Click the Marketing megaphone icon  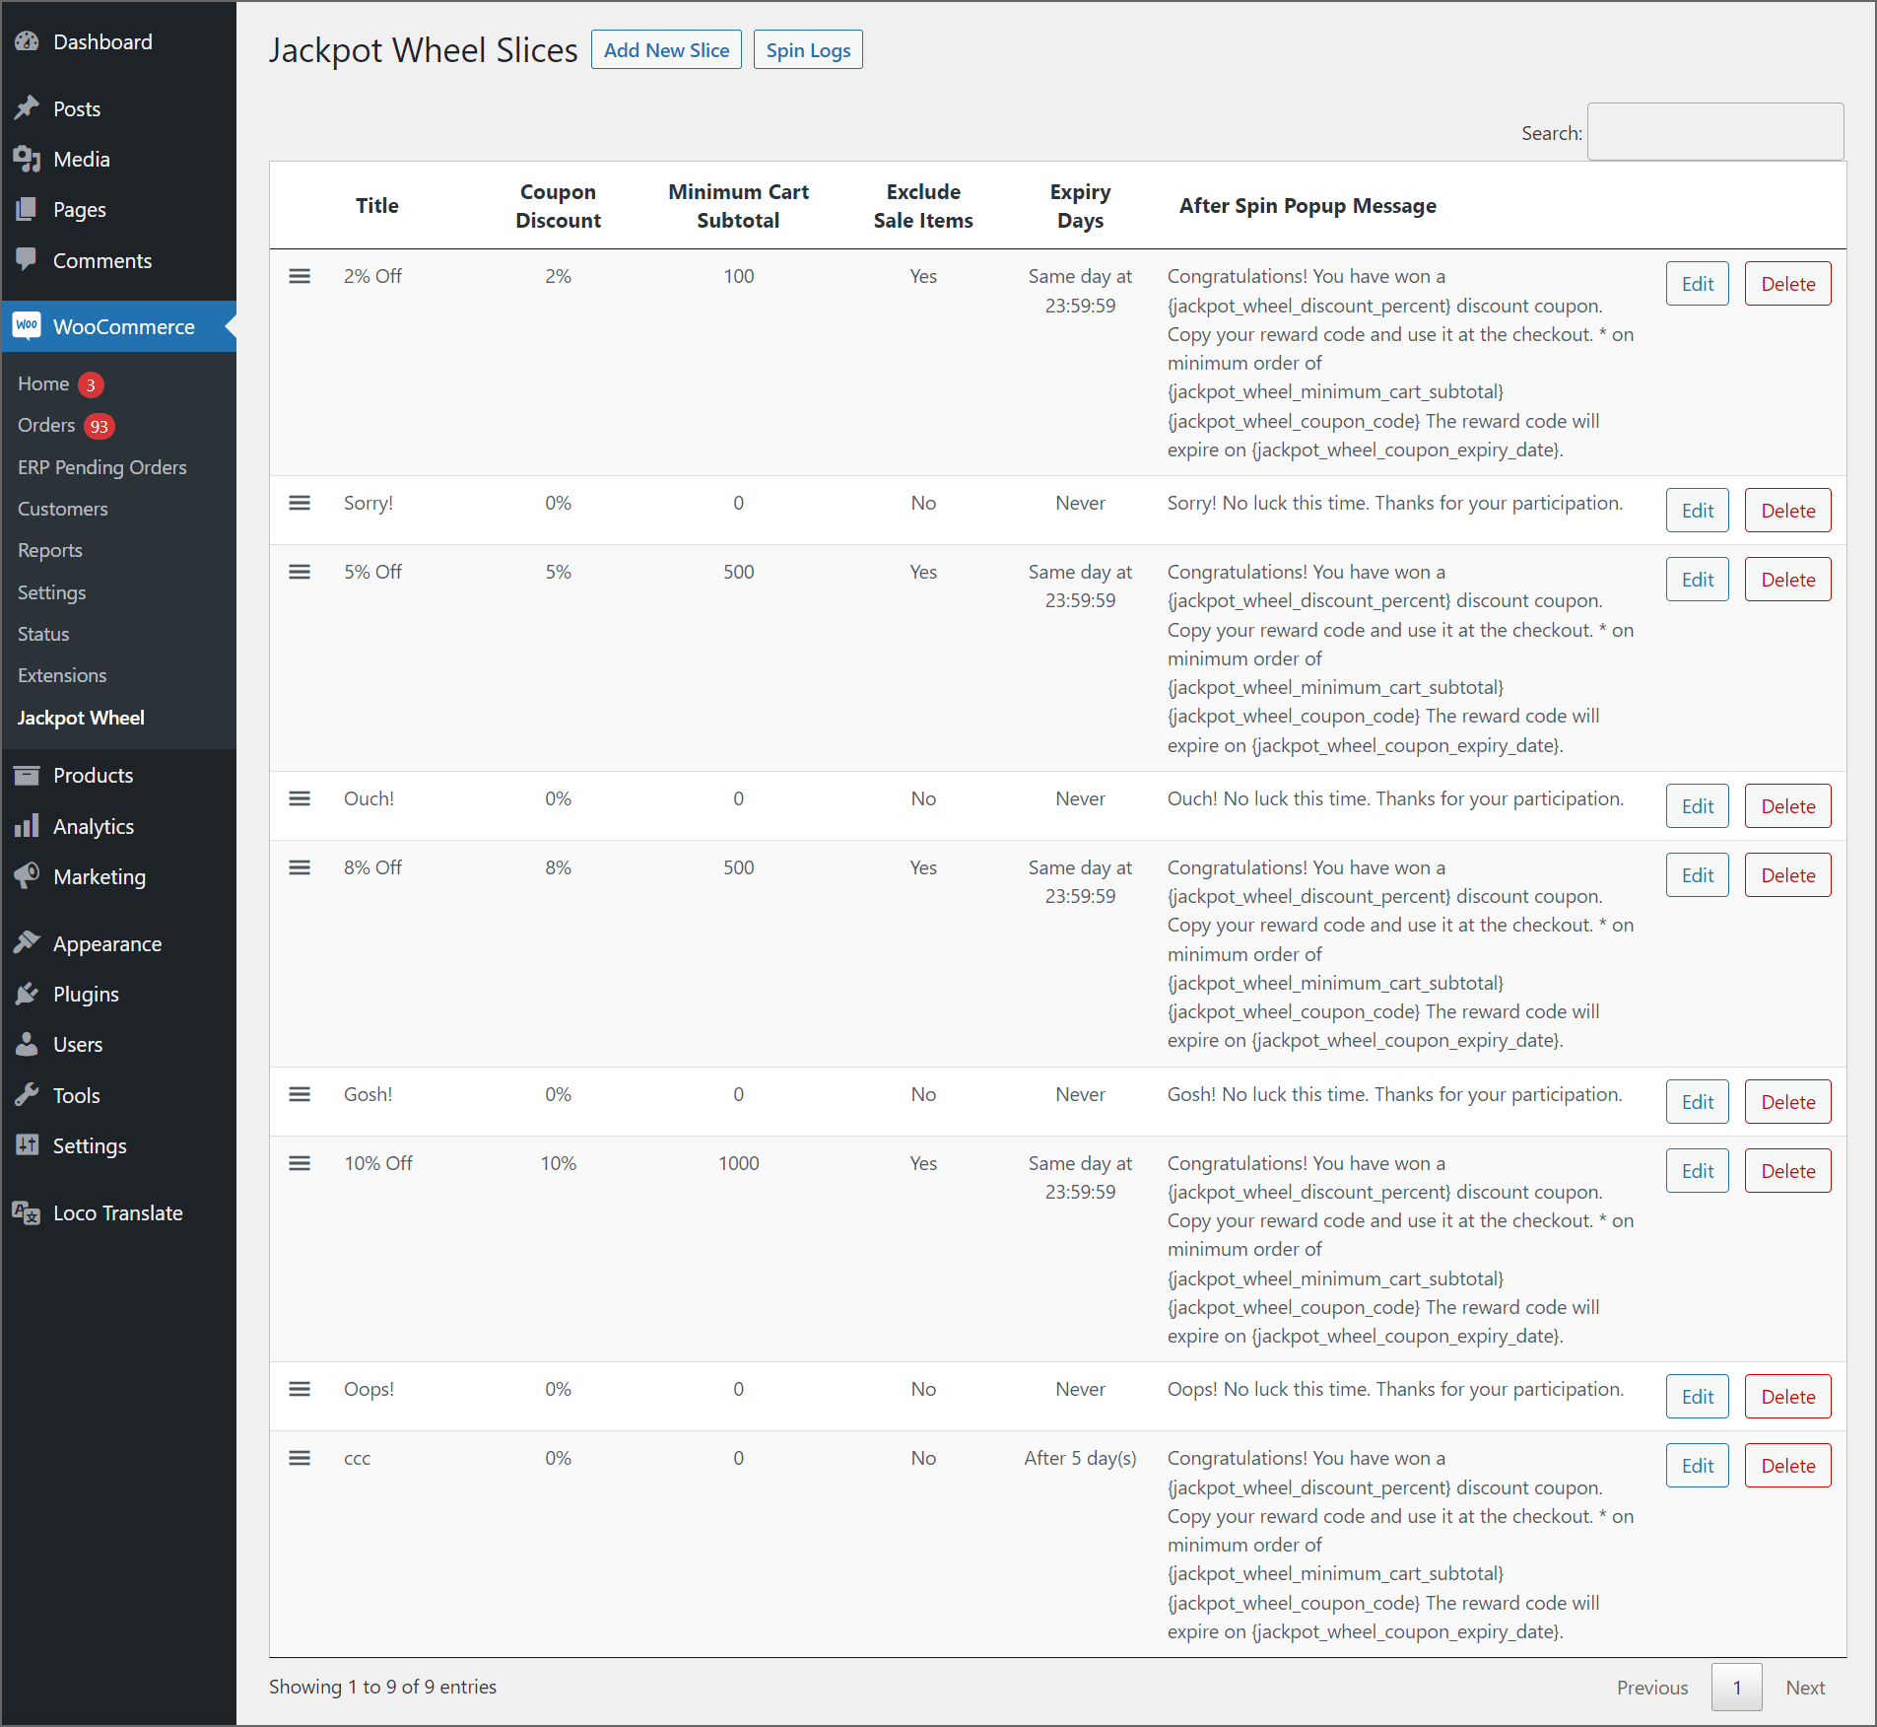(28, 876)
